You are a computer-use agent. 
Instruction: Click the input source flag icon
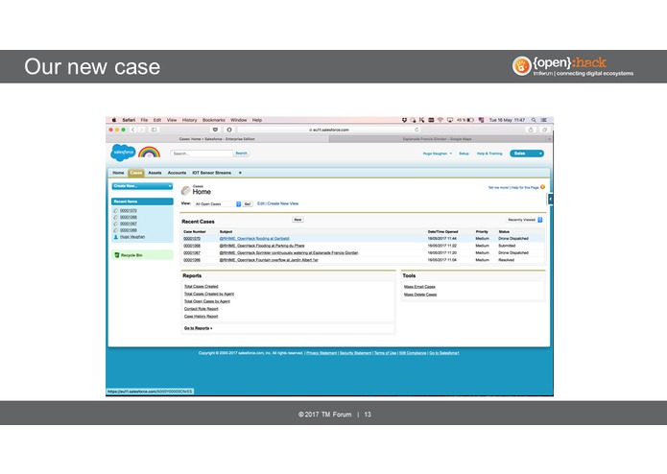pos(481,120)
